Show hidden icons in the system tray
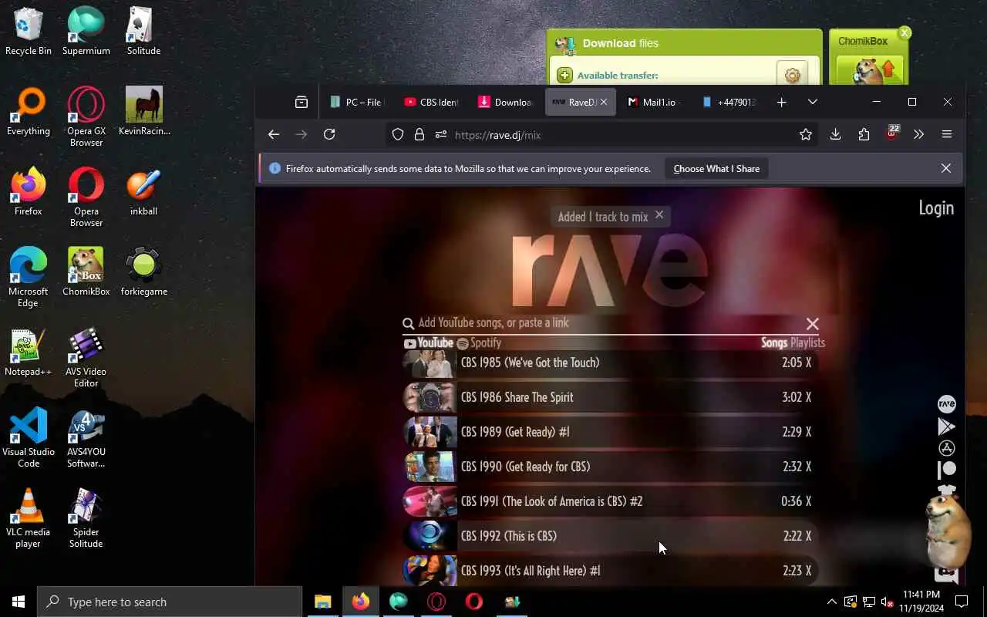This screenshot has height=617, width=987. 831,602
